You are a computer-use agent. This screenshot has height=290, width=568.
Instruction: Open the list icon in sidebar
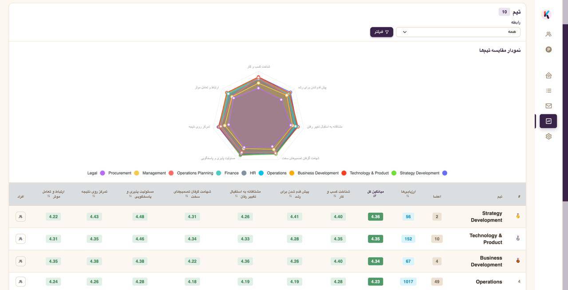[548, 90]
